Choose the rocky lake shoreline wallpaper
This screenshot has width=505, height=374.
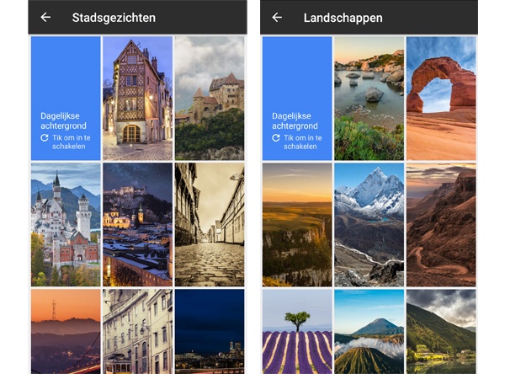pos(369,99)
